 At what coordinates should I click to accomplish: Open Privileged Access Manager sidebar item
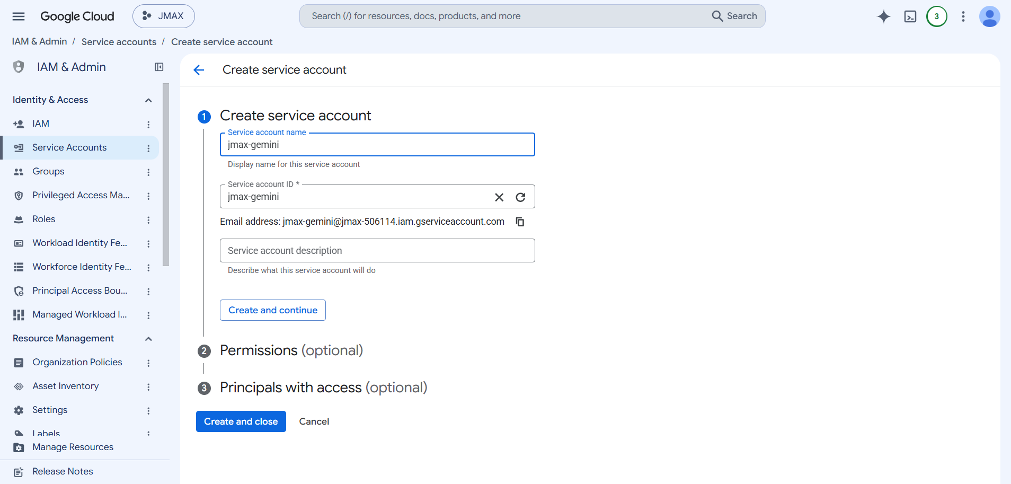[81, 195]
